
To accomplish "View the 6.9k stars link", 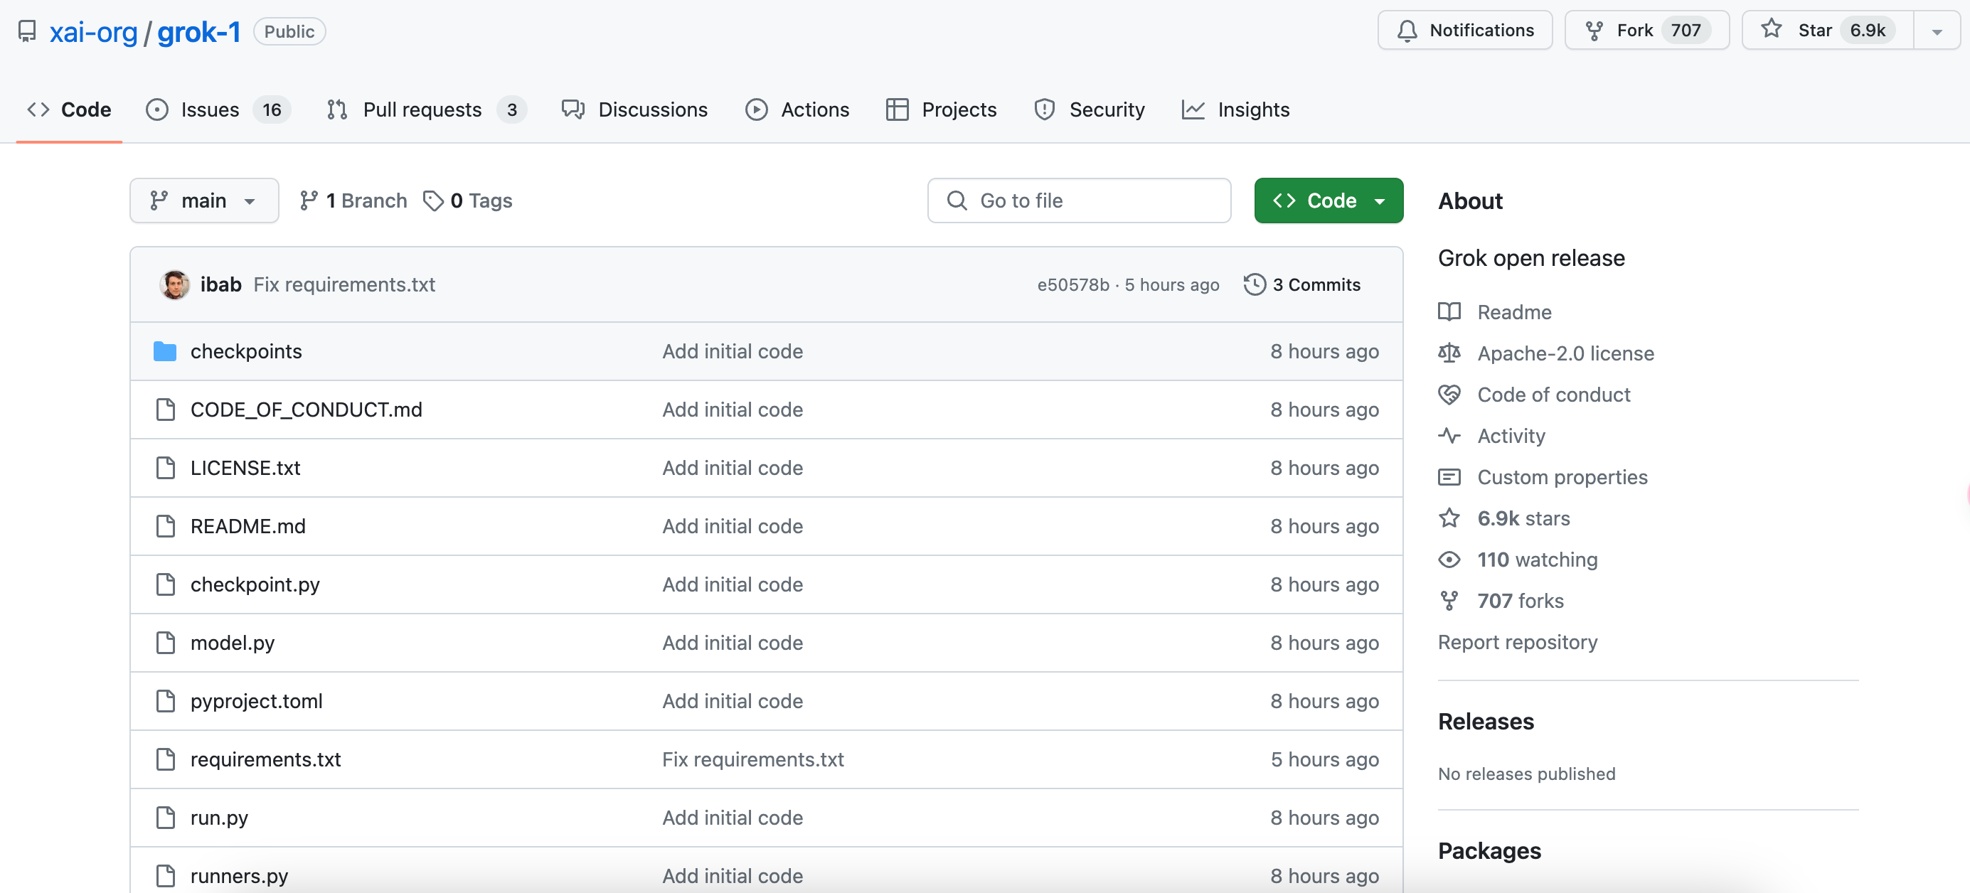I will coord(1523,518).
